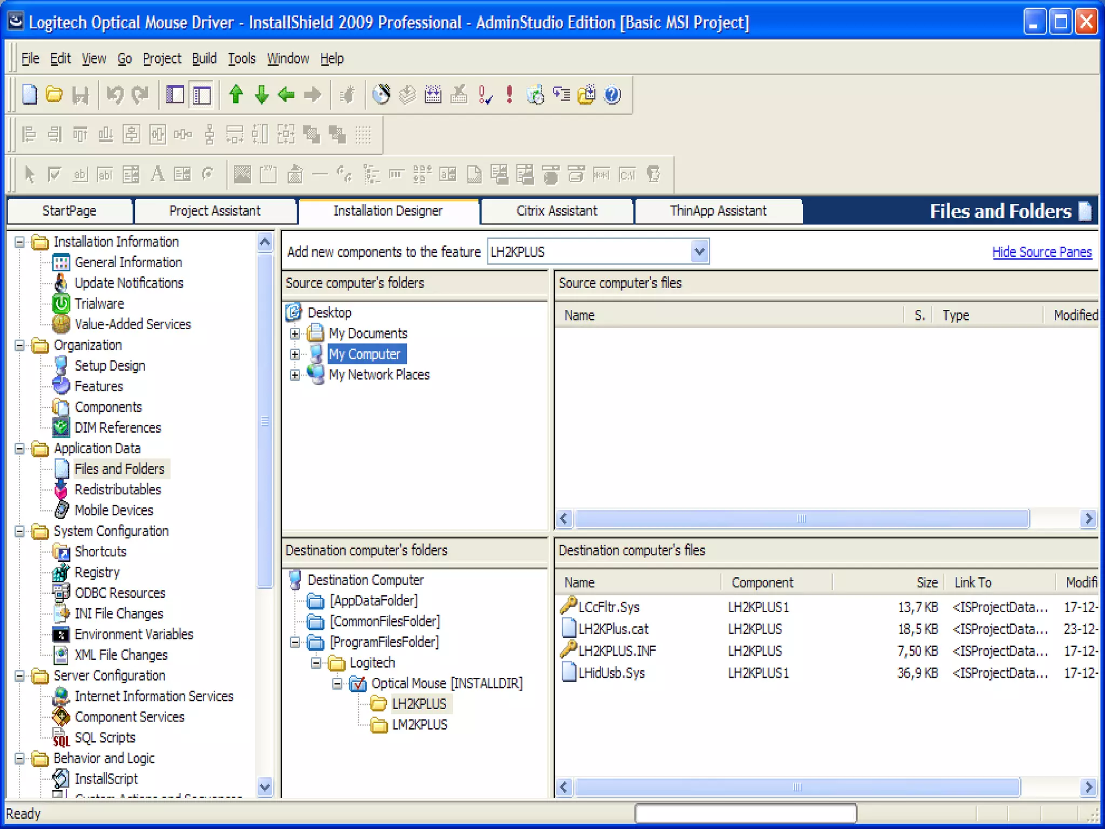1105x829 pixels.
Task: Open the Registry view
Action: click(97, 572)
